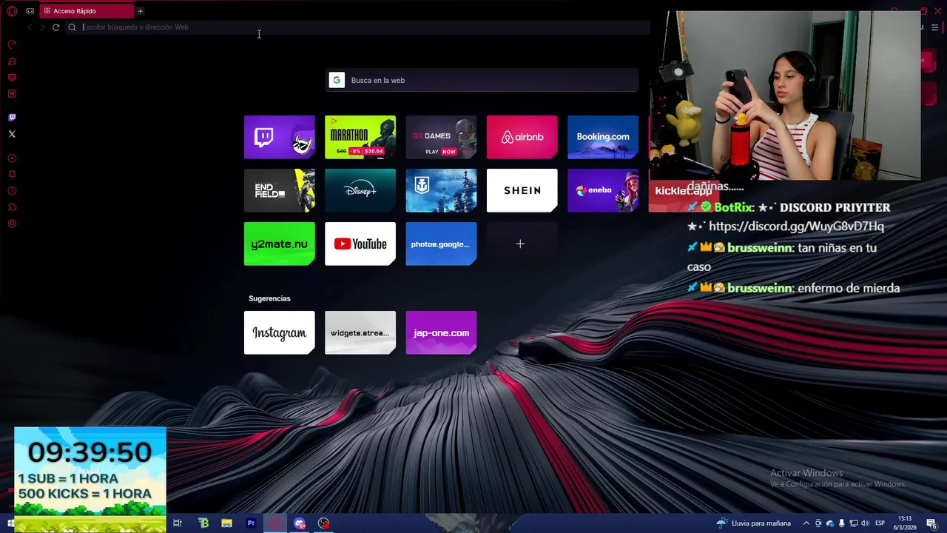The image size is (947, 533).
Task: Open Pinboards pin icon in sidebar
Action: [12, 175]
